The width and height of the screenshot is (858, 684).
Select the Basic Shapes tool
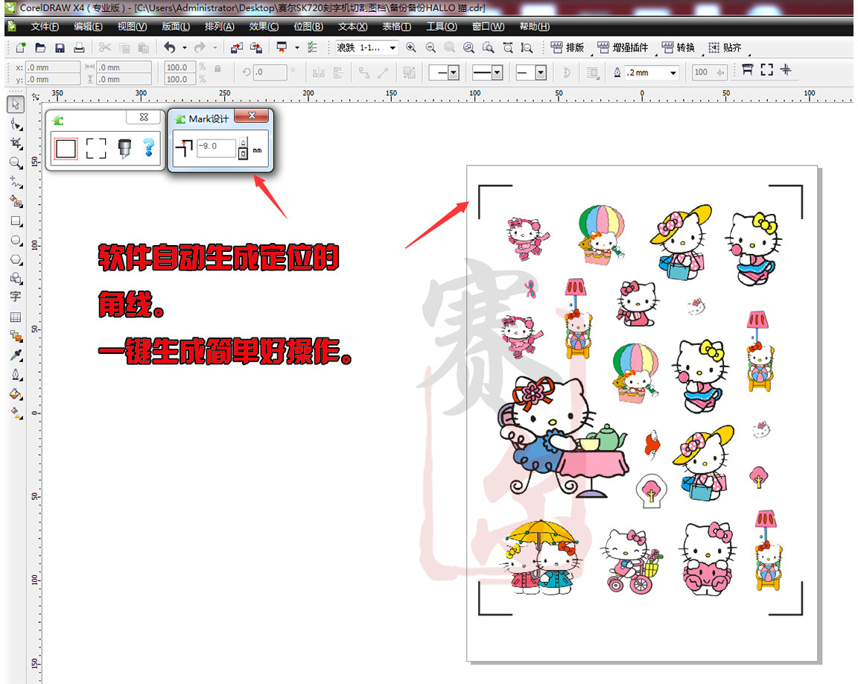tap(16, 278)
